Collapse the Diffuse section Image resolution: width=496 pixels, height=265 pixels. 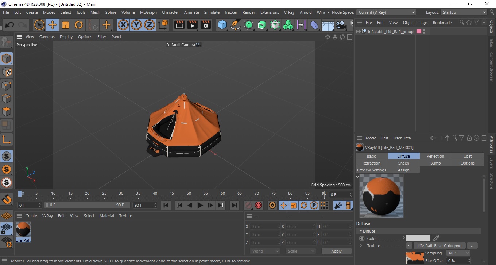pos(361,231)
